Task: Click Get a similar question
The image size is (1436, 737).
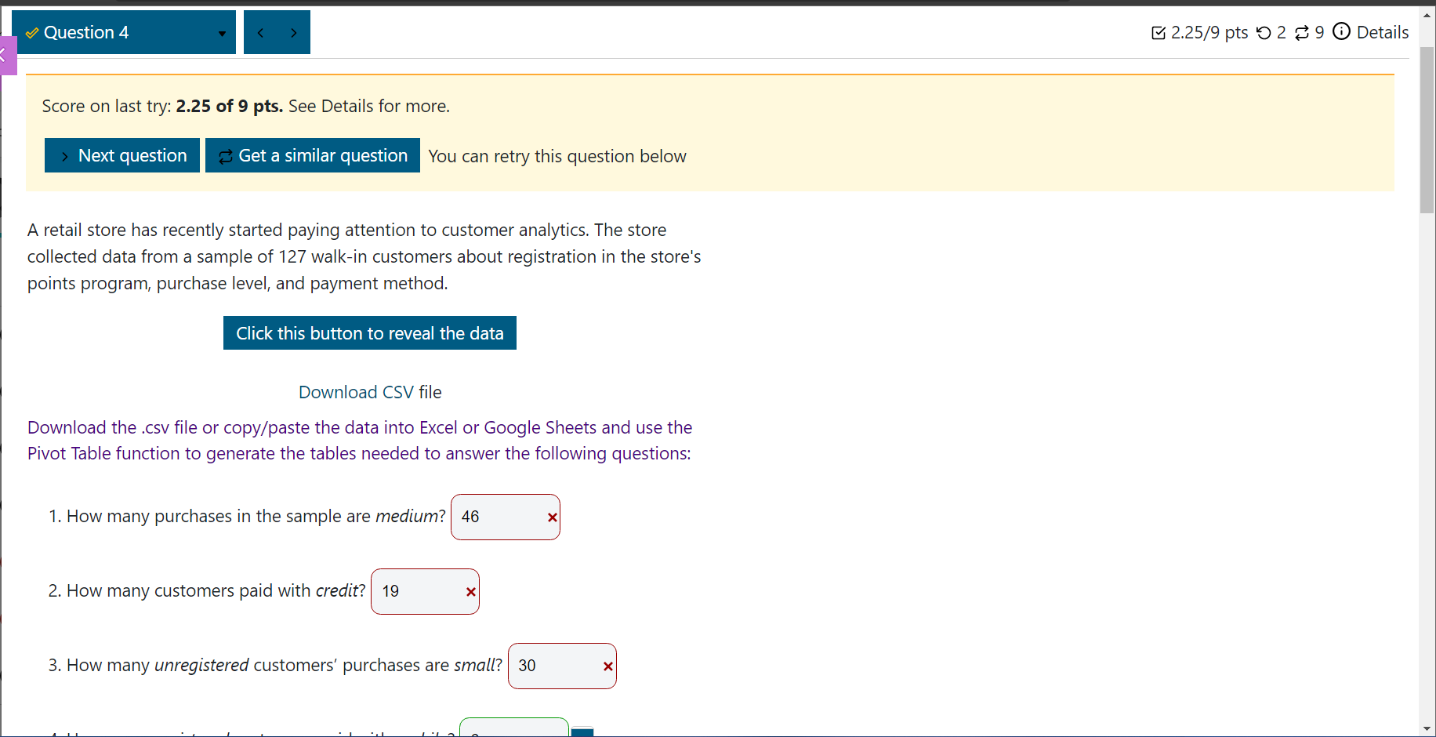Action: [312, 155]
